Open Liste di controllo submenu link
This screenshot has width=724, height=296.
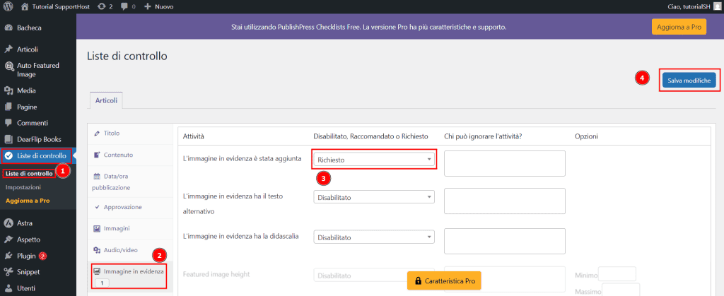(29, 173)
